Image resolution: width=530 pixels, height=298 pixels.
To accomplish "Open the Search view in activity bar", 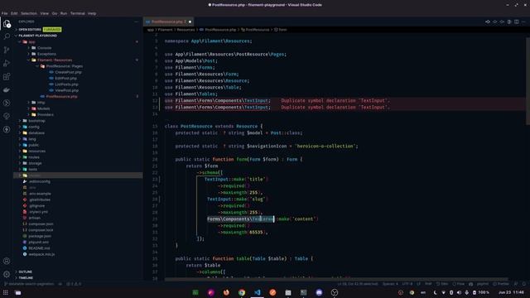I will pos(7,36).
